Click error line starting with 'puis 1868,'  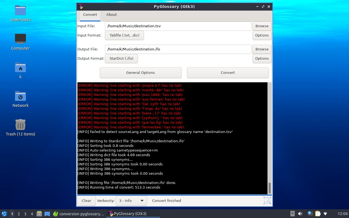click(x=130, y=95)
